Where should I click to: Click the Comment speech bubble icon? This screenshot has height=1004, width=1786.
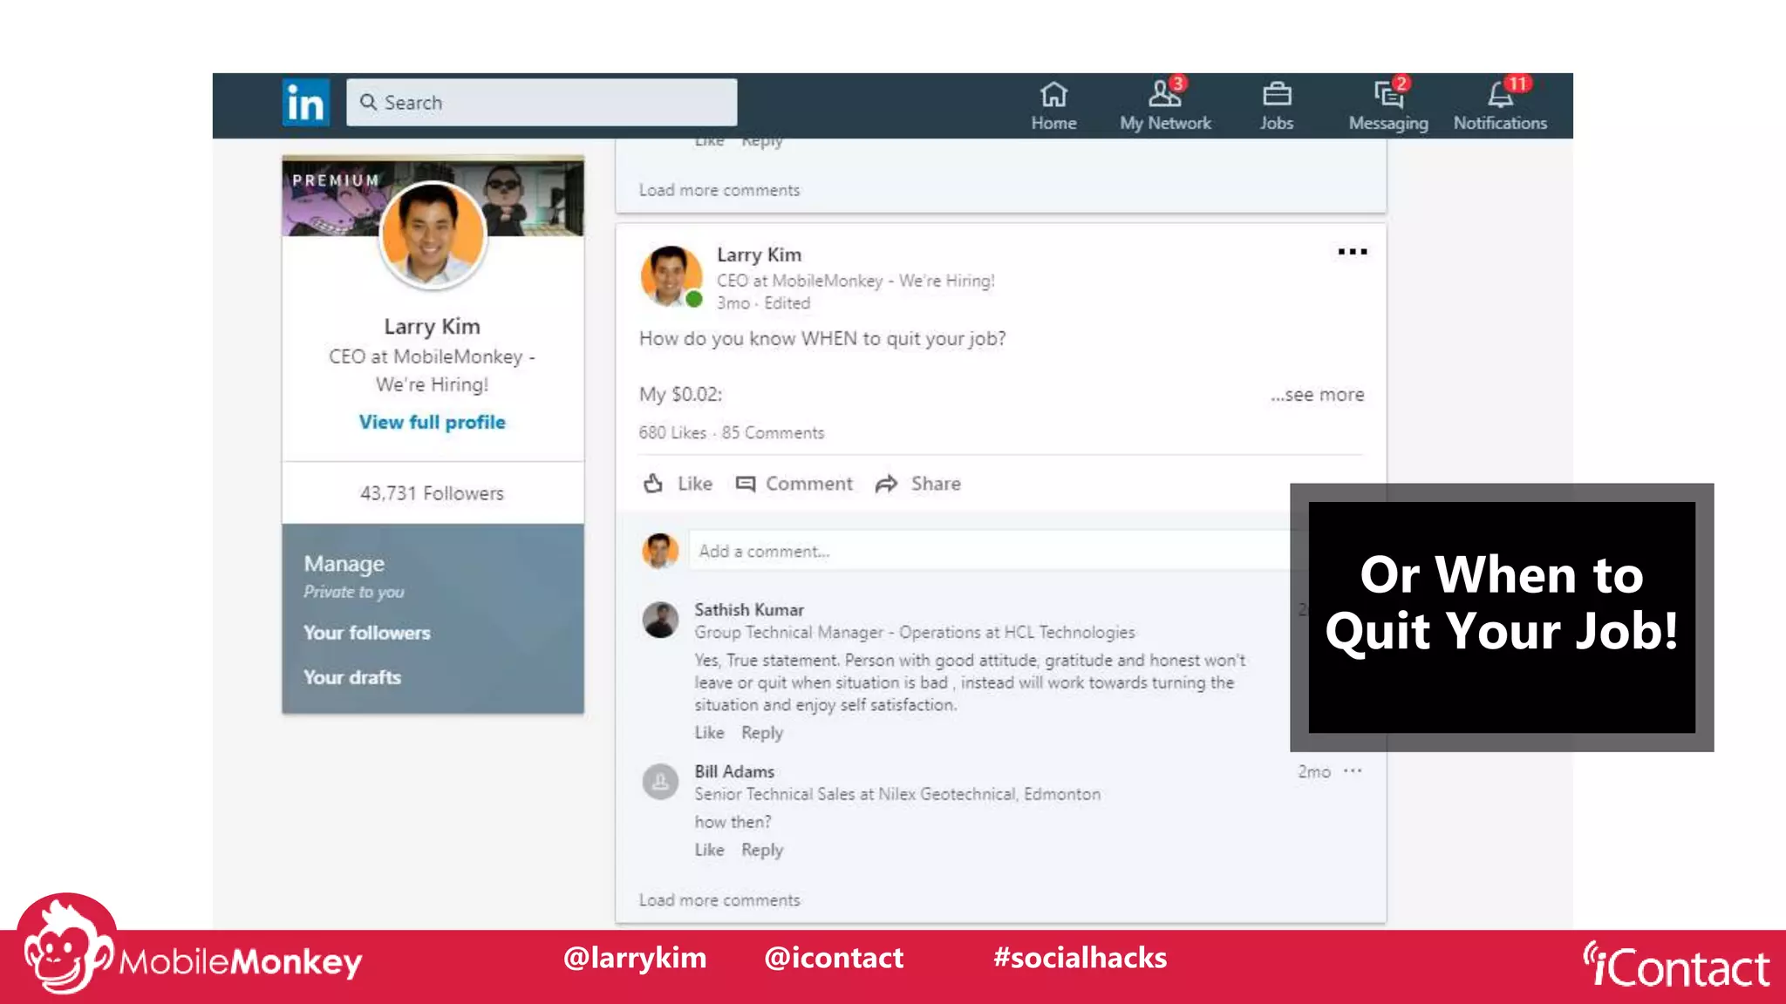745,484
